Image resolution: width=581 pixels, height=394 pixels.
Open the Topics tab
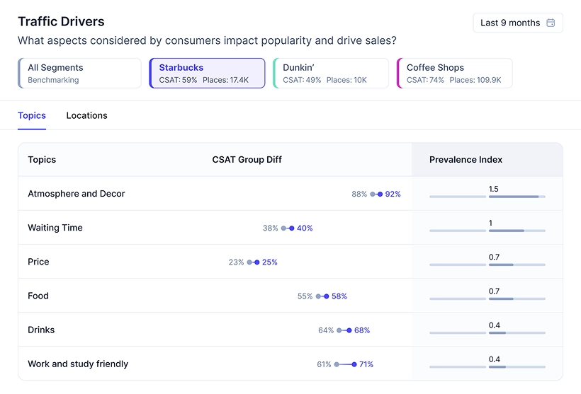coord(32,115)
